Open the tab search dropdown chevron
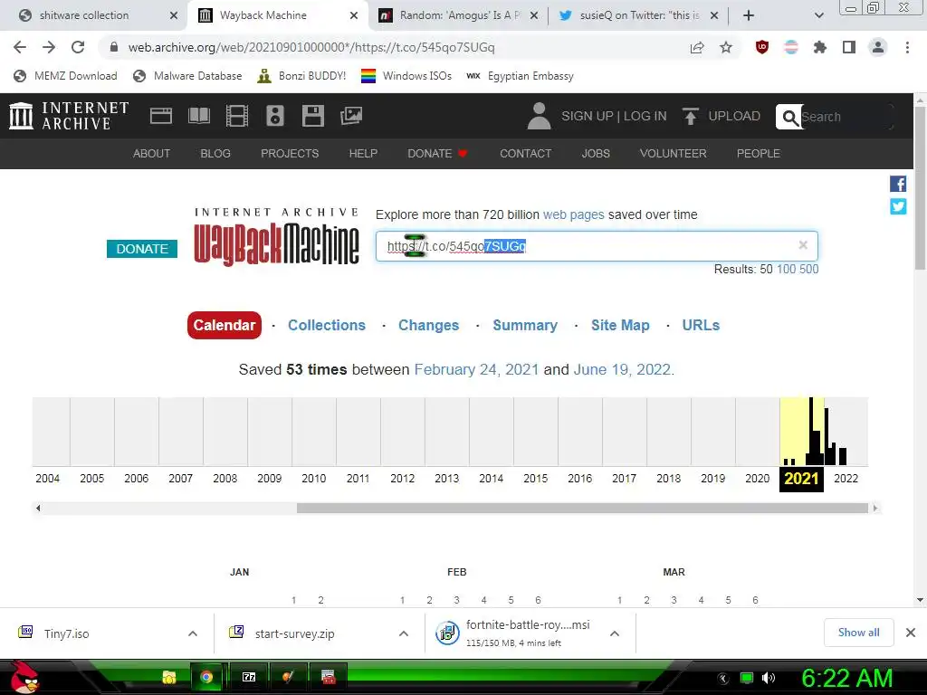Image resolution: width=927 pixels, height=695 pixels. (x=818, y=15)
